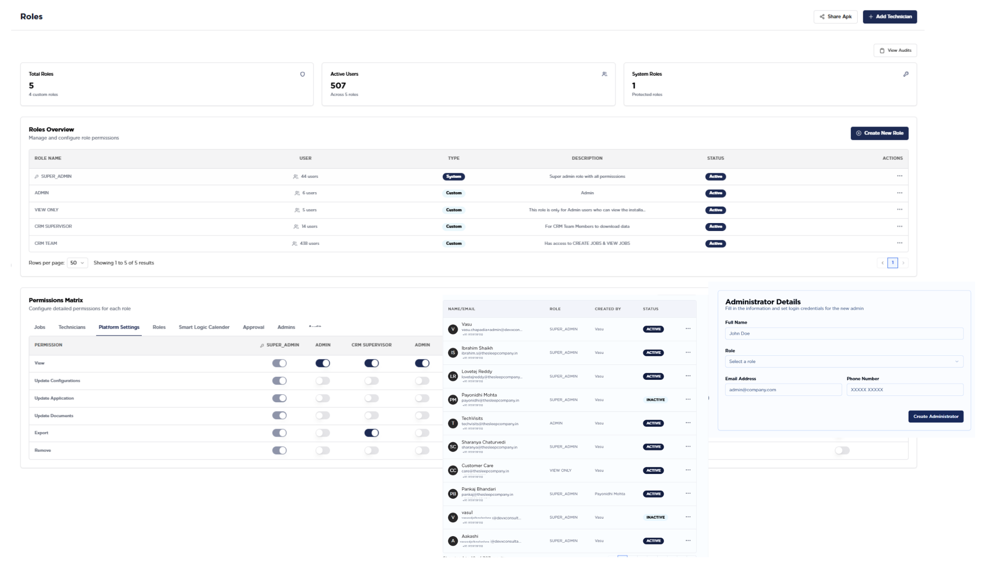This screenshot has width=995, height=566.
Task: Click the Full Name input field
Action: click(x=844, y=334)
